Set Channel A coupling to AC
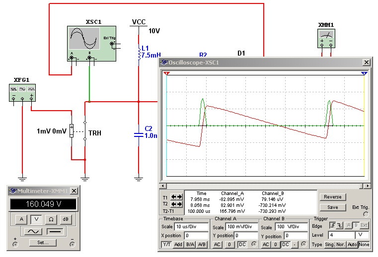 coord(218,245)
